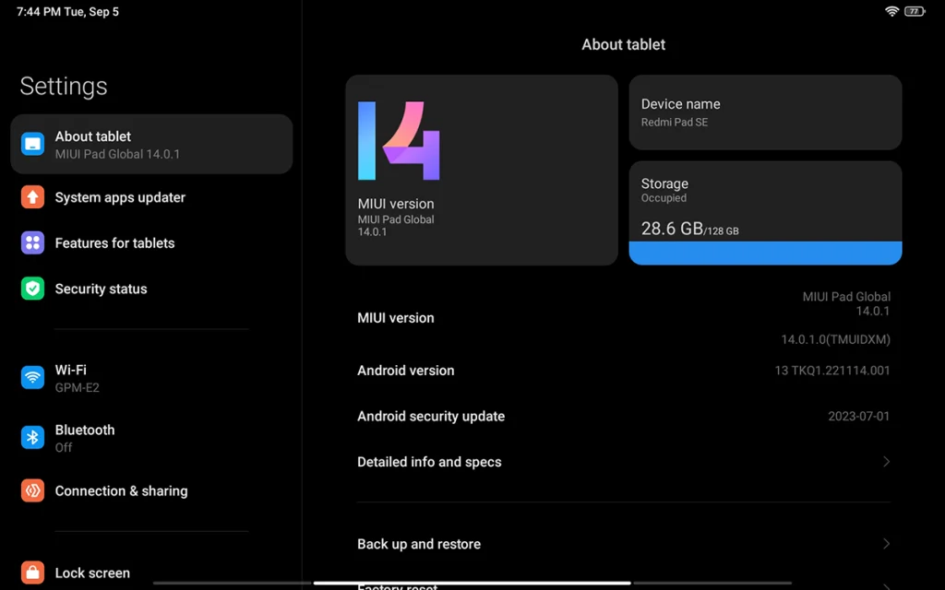Tap the blue storage usage bar
The image size is (945, 590).
point(765,253)
